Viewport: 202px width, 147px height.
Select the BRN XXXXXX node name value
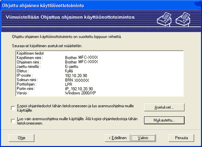tap(77, 80)
